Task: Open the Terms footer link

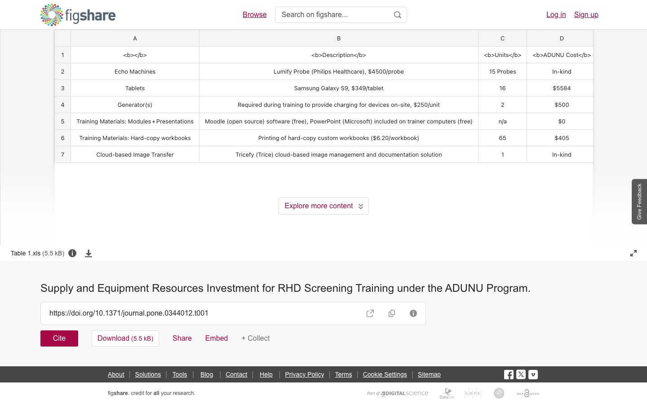Action: [x=343, y=374]
